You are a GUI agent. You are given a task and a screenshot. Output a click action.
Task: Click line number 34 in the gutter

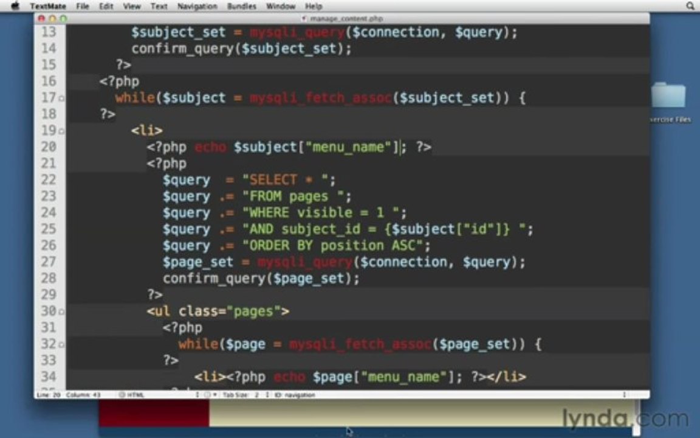pyautogui.click(x=49, y=377)
